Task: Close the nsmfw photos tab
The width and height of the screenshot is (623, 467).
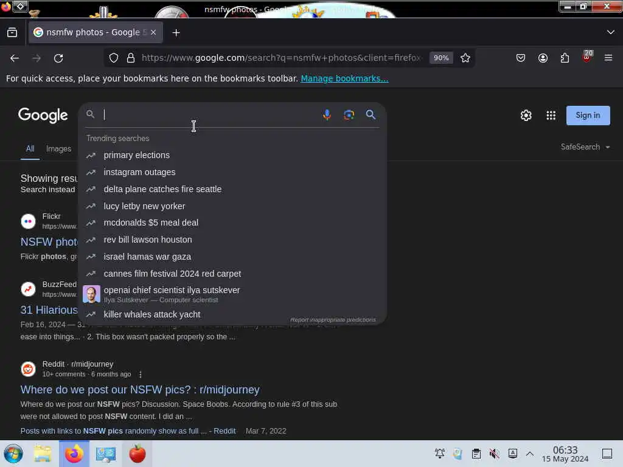Action: 153,33
